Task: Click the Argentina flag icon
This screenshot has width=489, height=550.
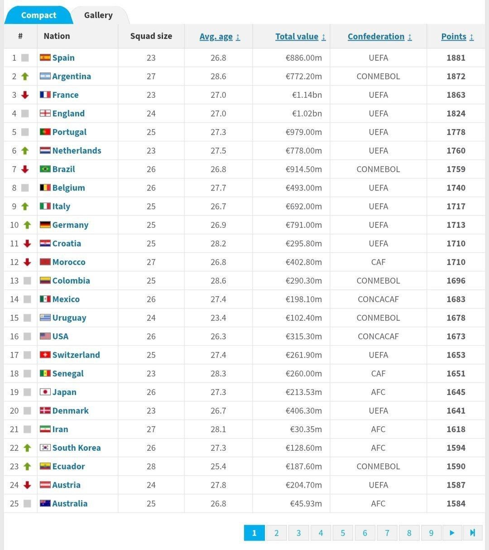Action: pos(45,76)
